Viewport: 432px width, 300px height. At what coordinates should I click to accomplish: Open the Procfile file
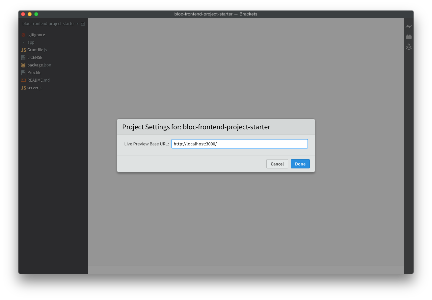(x=34, y=73)
